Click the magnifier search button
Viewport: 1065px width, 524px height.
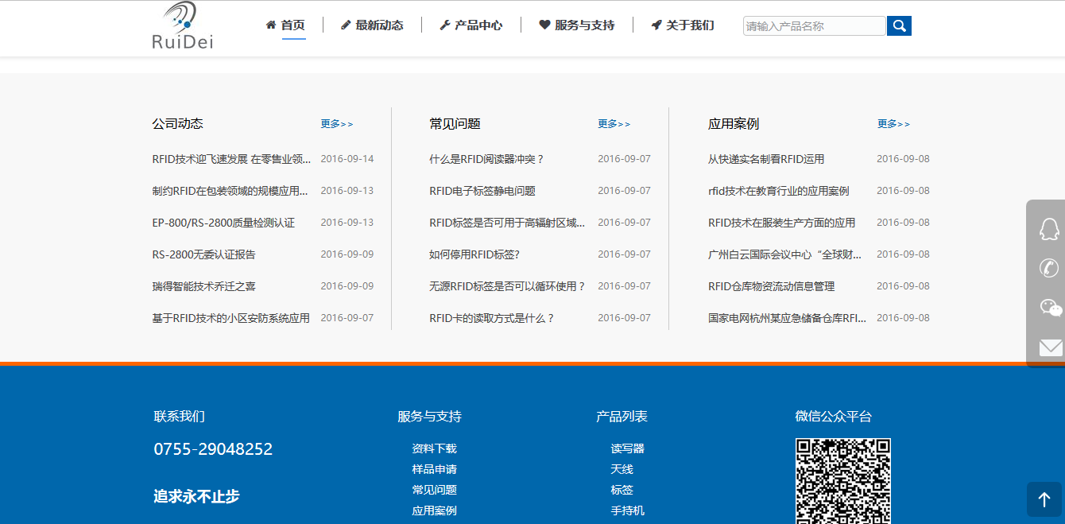[x=899, y=26]
